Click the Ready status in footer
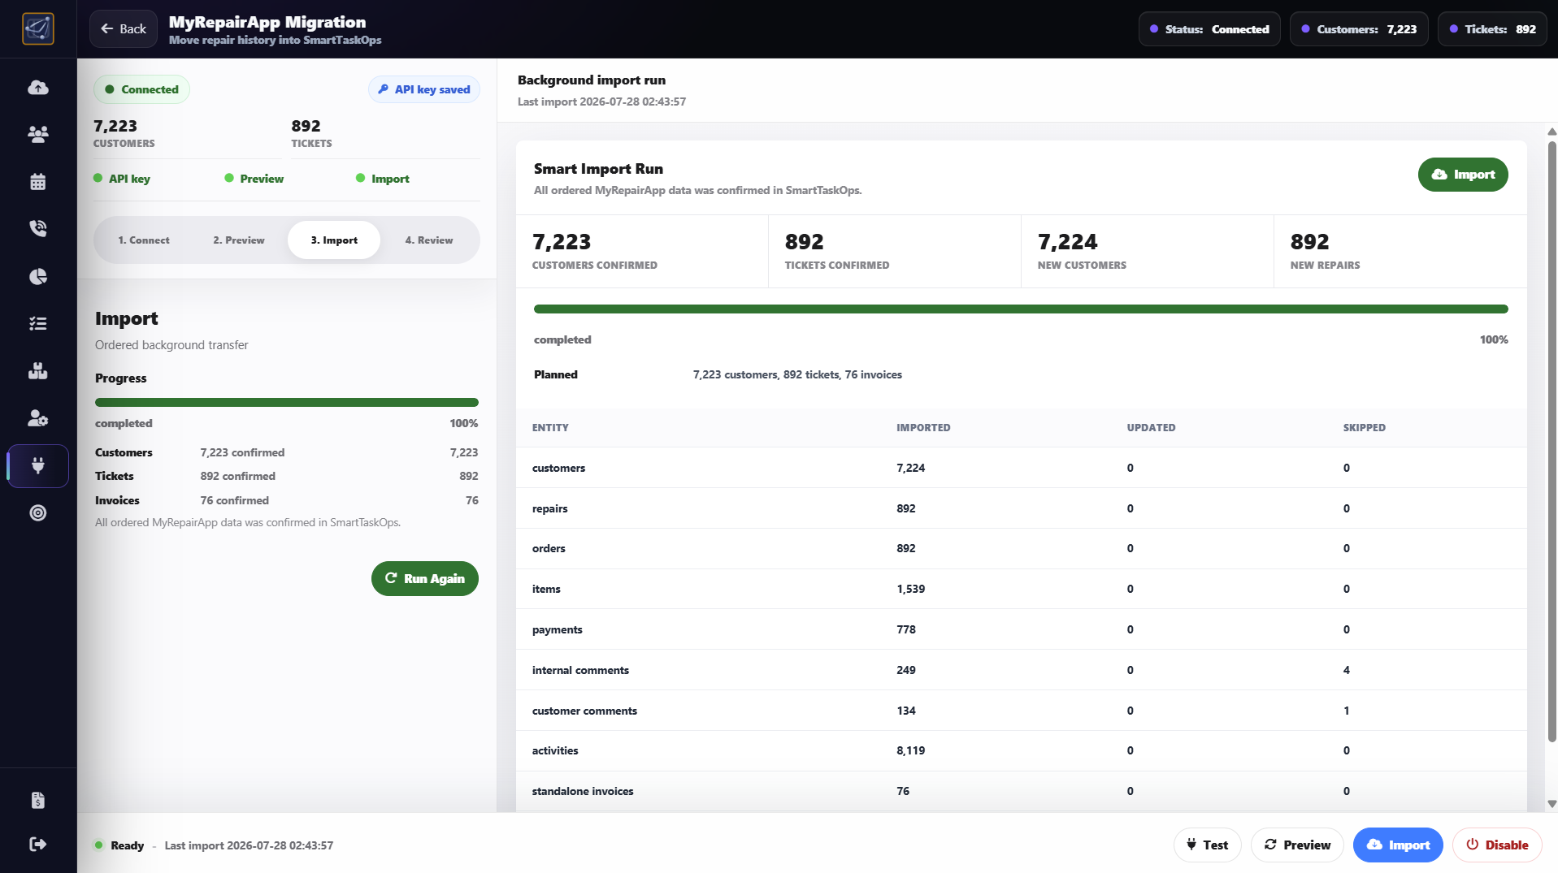This screenshot has width=1558, height=873. click(119, 845)
